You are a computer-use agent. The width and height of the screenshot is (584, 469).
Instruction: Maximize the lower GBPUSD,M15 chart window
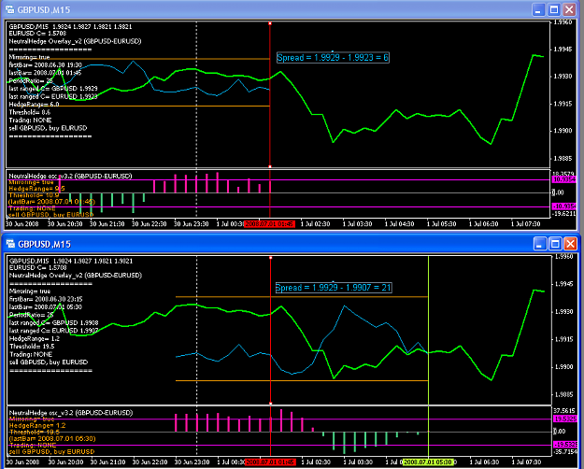tap(555, 244)
